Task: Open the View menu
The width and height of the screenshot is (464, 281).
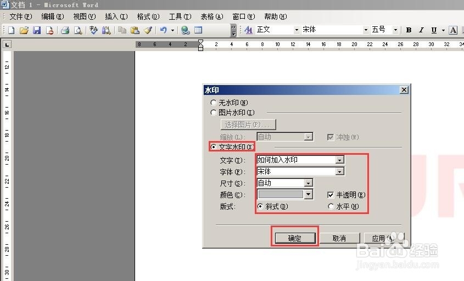Action: point(85,16)
